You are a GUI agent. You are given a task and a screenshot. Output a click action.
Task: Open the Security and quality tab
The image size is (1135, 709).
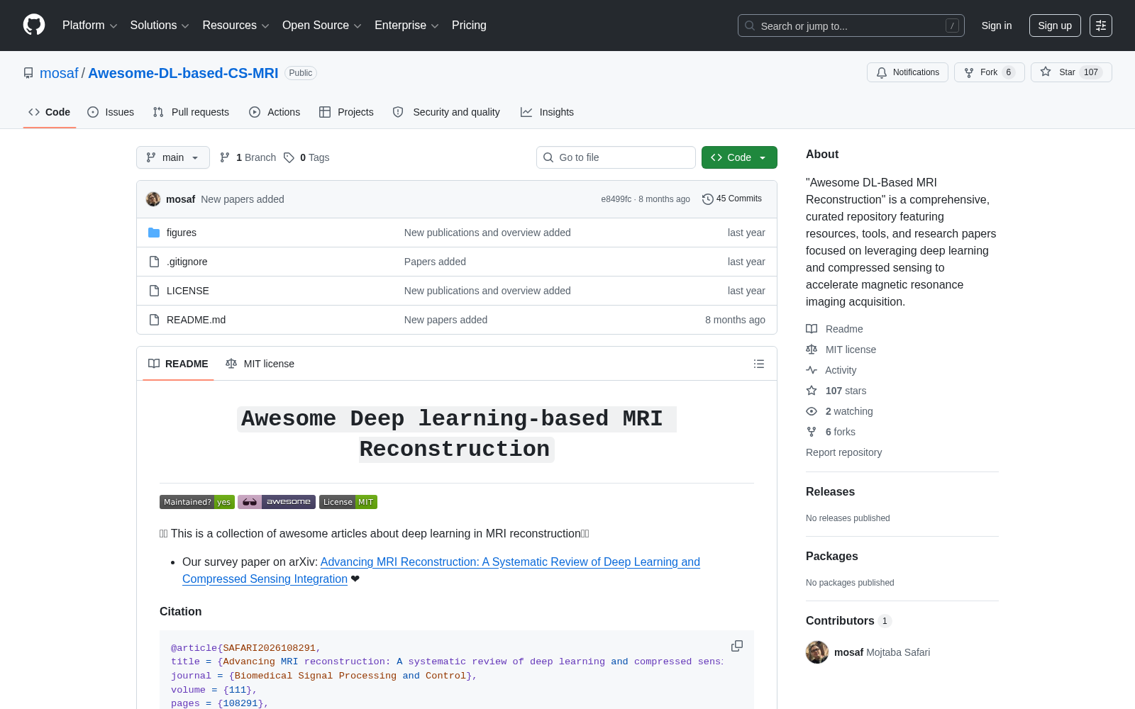[x=446, y=112]
